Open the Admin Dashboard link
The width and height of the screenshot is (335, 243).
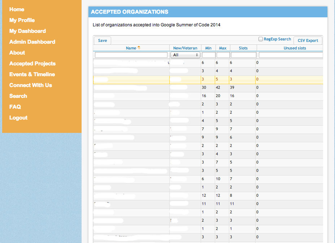pyautogui.click(x=32, y=42)
